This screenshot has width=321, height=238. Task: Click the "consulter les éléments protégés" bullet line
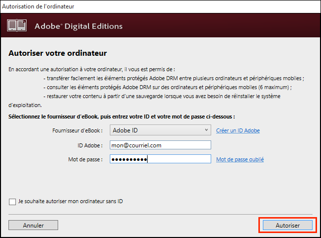(167, 87)
